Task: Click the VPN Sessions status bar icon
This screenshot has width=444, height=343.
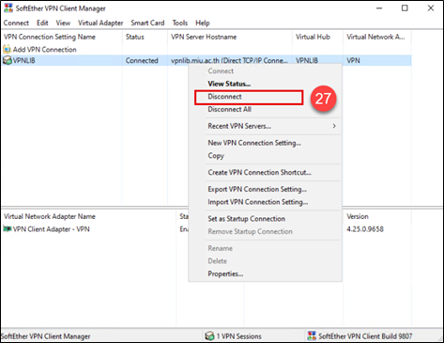Action: pos(209,336)
